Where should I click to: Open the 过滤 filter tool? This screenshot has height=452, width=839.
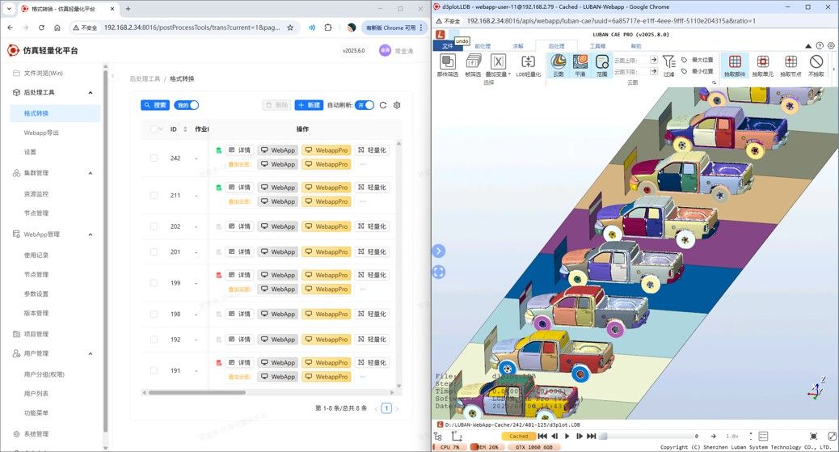pyautogui.click(x=668, y=65)
